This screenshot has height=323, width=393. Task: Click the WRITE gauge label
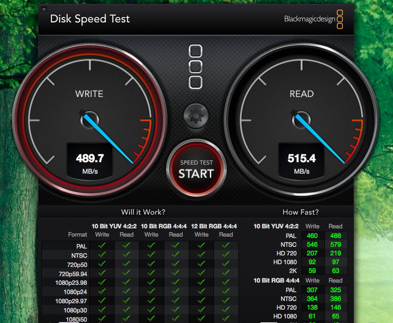click(89, 94)
